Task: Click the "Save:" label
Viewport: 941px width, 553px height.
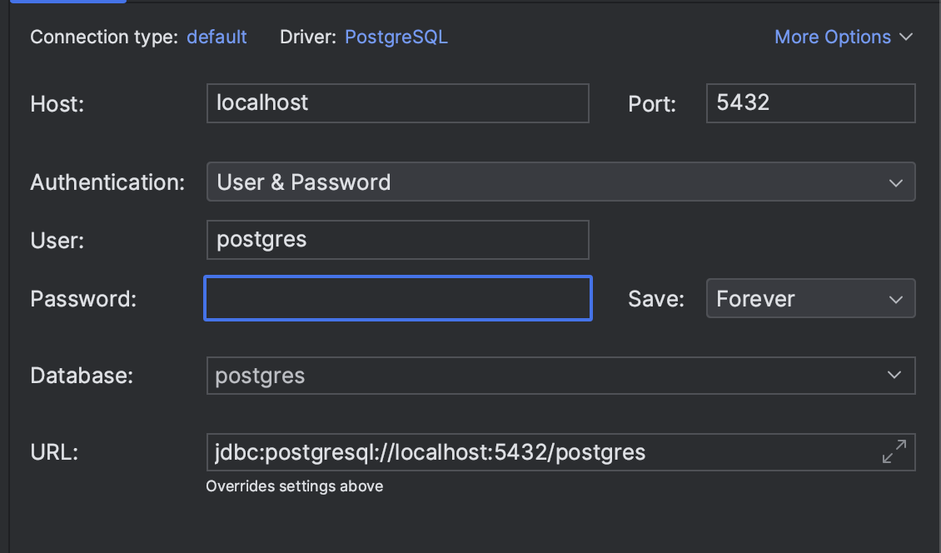Action: (x=656, y=299)
